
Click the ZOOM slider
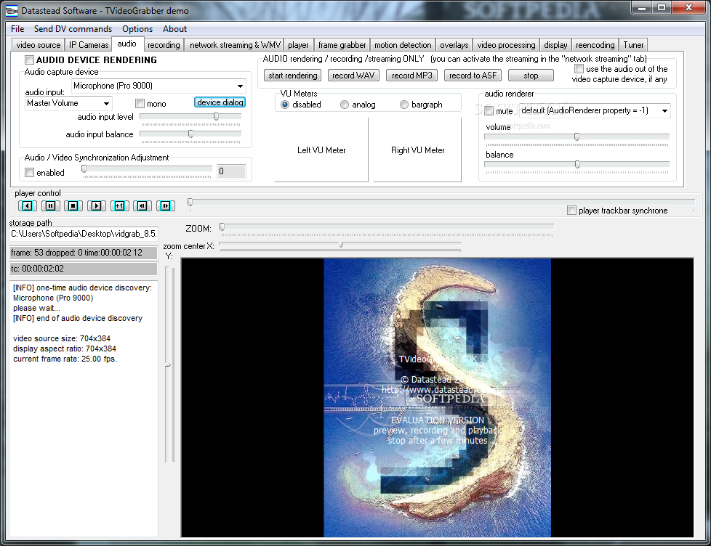[x=386, y=227]
